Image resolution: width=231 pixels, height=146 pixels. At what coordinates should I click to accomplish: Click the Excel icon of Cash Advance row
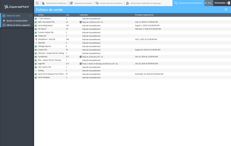click(x=36, y=19)
